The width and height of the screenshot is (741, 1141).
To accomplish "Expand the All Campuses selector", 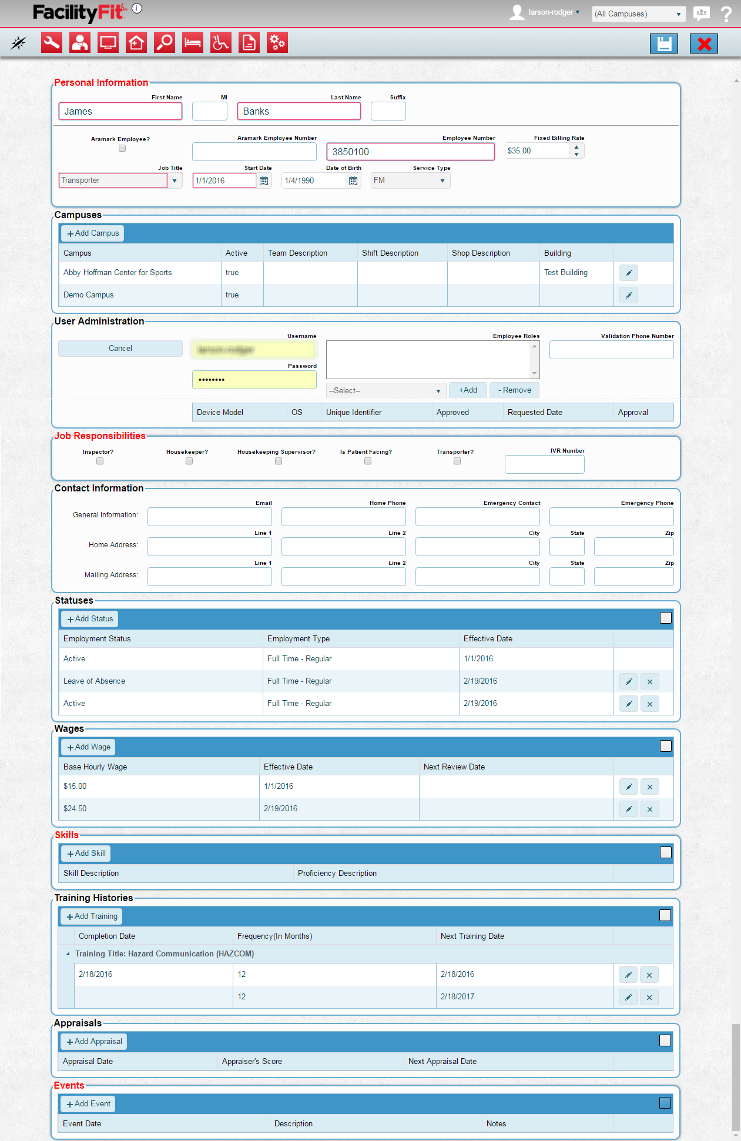I will pyautogui.click(x=638, y=14).
